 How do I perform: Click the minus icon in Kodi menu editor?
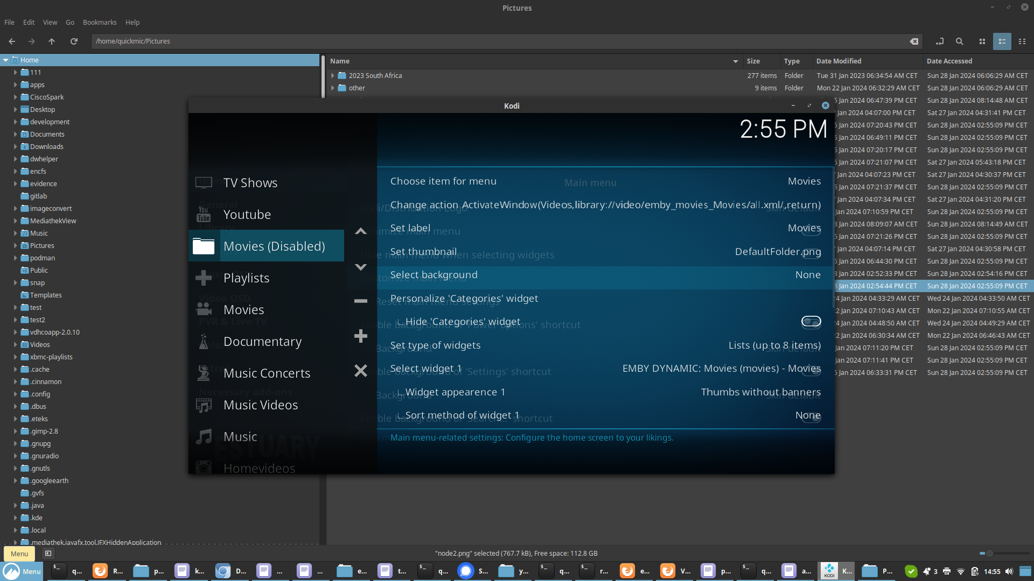click(360, 301)
